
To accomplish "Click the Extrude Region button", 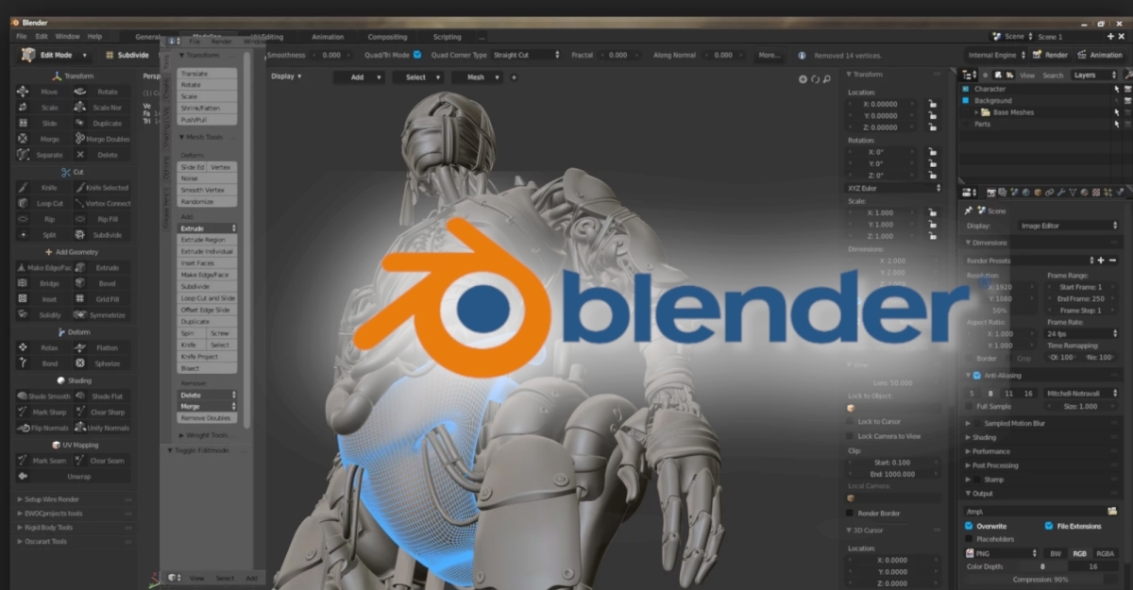I will pyautogui.click(x=208, y=241).
